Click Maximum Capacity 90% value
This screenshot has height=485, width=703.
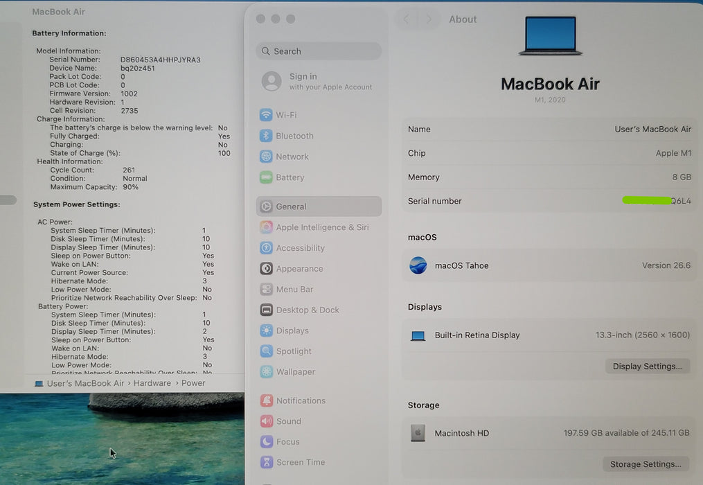(x=130, y=187)
